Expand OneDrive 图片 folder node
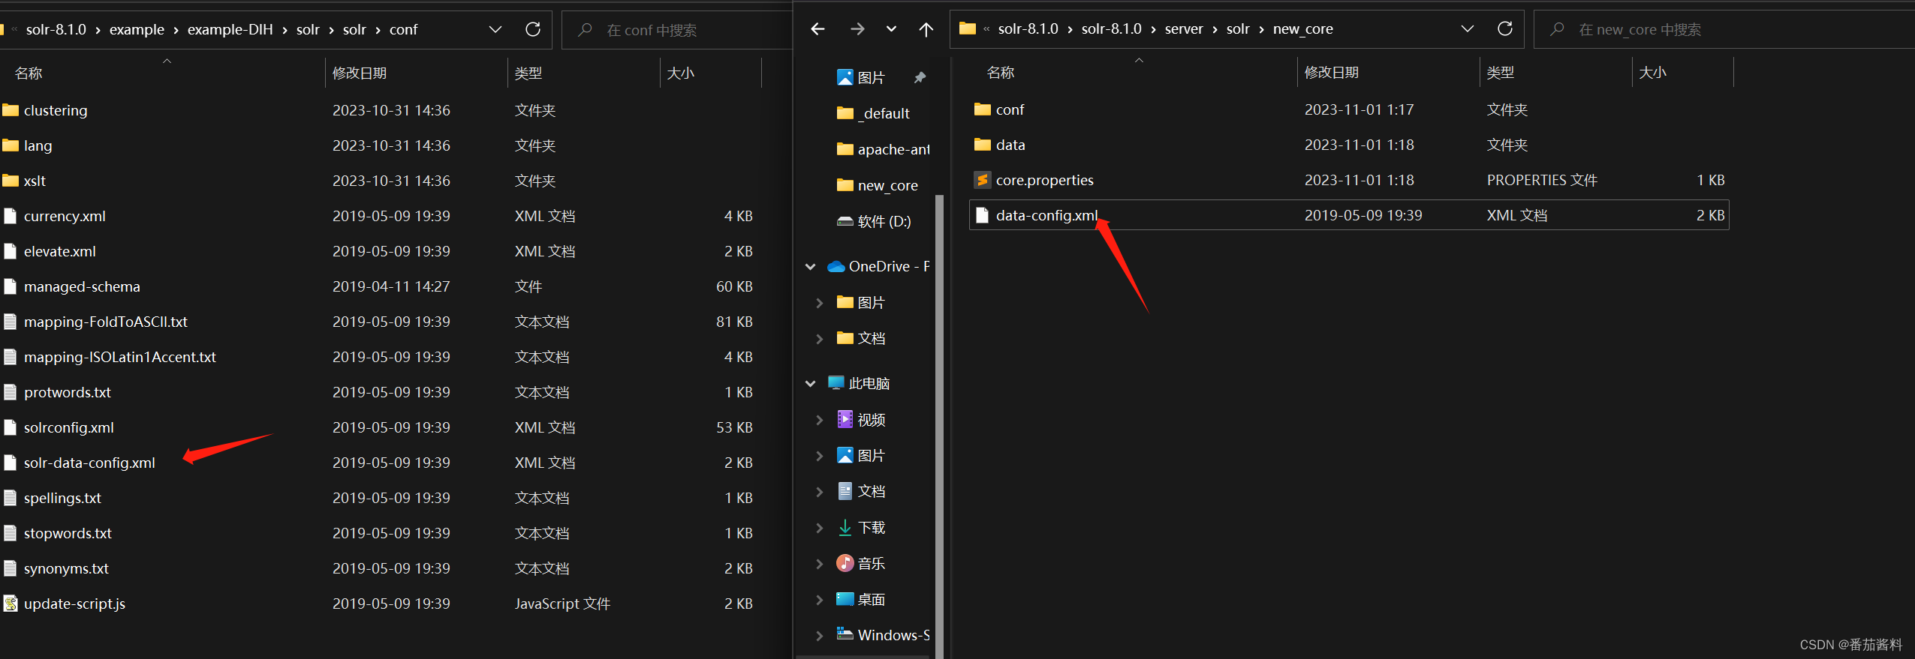 [x=820, y=302]
